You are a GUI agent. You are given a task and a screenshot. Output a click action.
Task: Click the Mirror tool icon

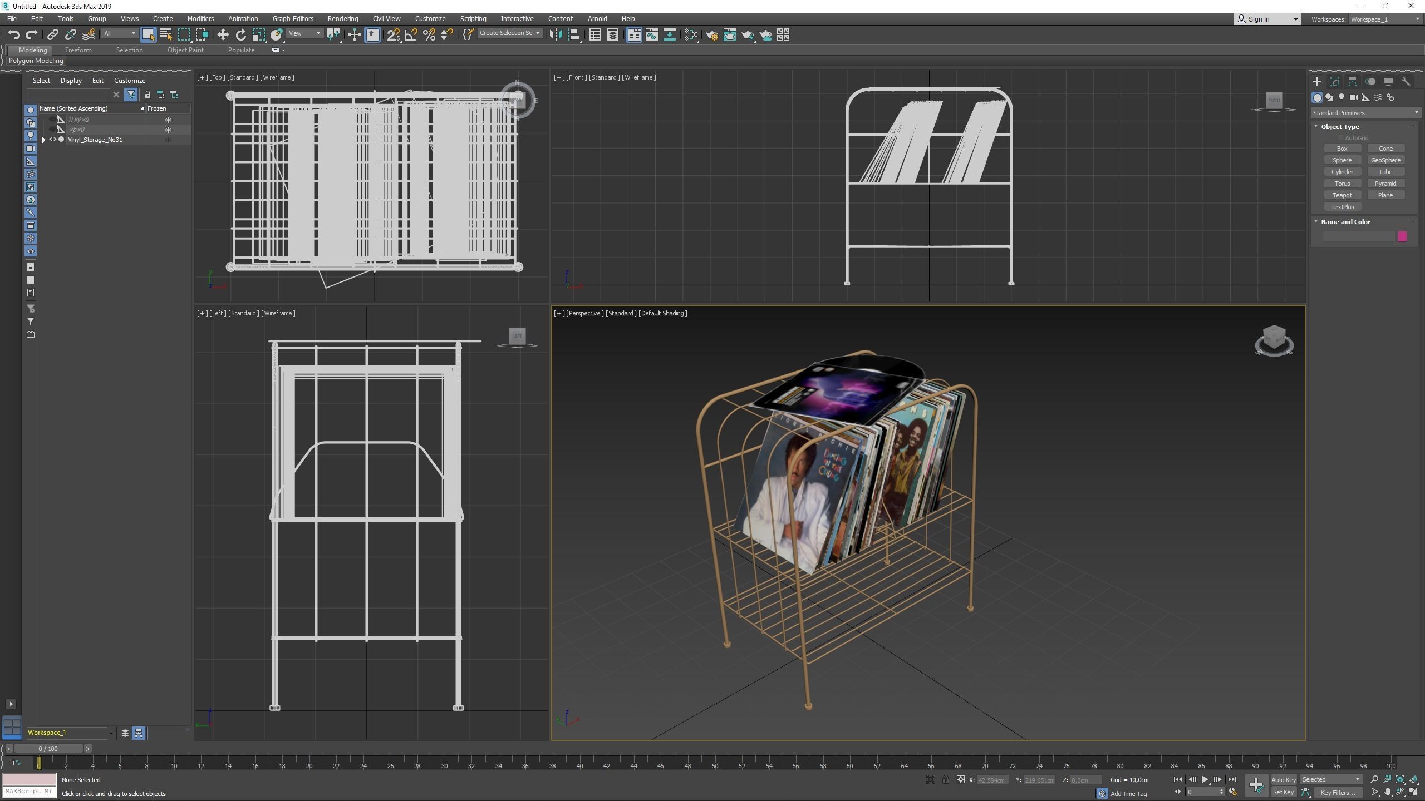point(555,35)
